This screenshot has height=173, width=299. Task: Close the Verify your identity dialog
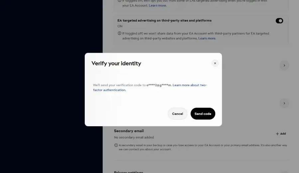coord(215,63)
